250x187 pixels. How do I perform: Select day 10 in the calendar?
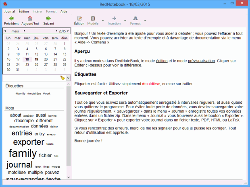point(18,54)
